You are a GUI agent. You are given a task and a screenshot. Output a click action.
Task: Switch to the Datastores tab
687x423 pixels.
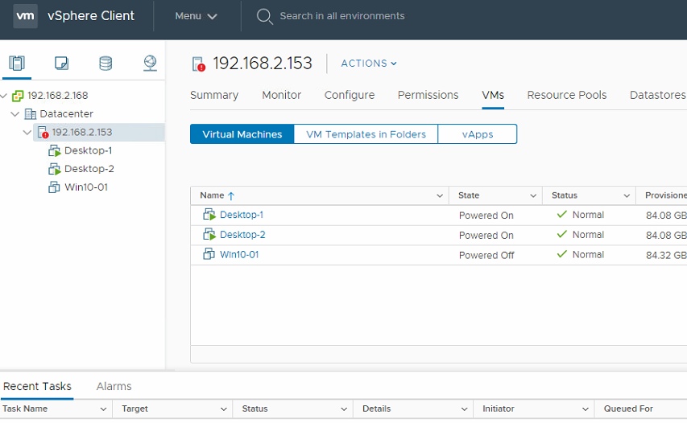(658, 96)
